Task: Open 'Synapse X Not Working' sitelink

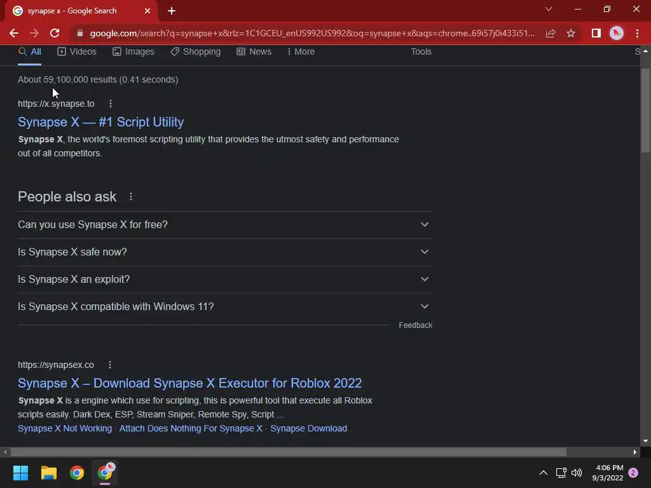Action: 65,428
